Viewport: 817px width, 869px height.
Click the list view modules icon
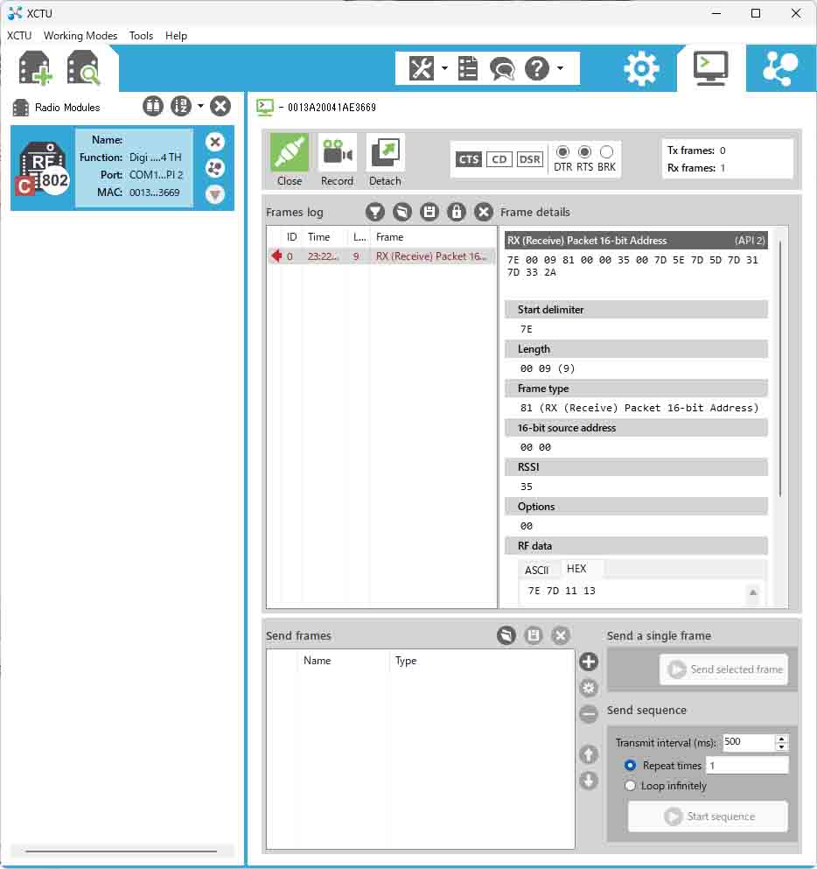(x=153, y=106)
